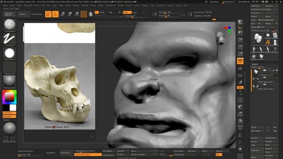Toggle the orange Silhouette button
Image resolution: width=283 pixels, height=159 pixels.
9,117
